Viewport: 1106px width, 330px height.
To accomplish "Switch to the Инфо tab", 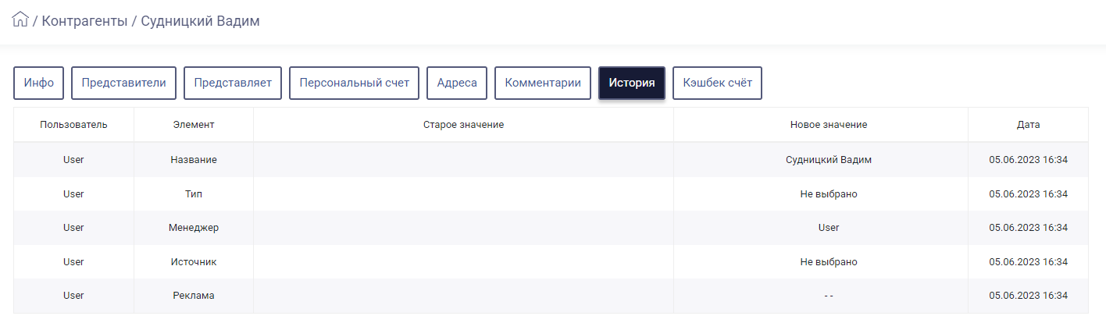I will click(39, 83).
